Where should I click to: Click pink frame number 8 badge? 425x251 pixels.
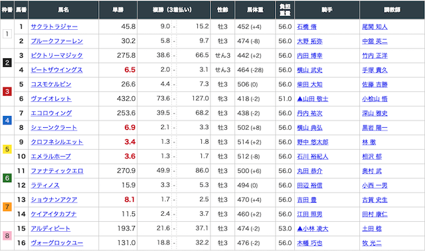click(7, 236)
